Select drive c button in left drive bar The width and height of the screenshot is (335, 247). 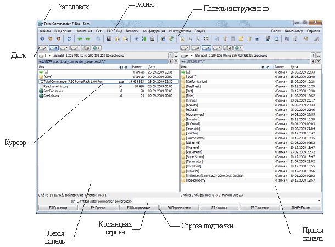(x=44, y=49)
